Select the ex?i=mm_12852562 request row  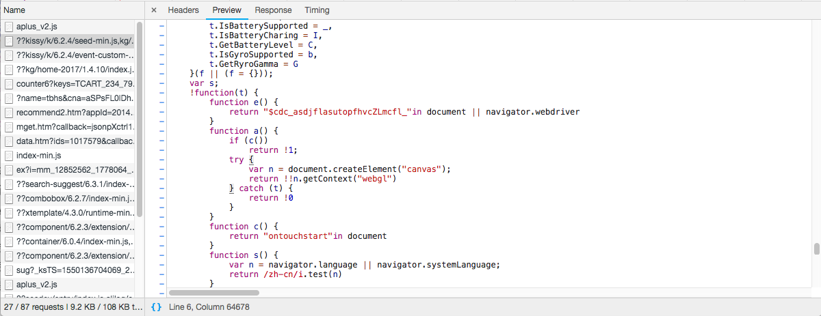(75, 170)
